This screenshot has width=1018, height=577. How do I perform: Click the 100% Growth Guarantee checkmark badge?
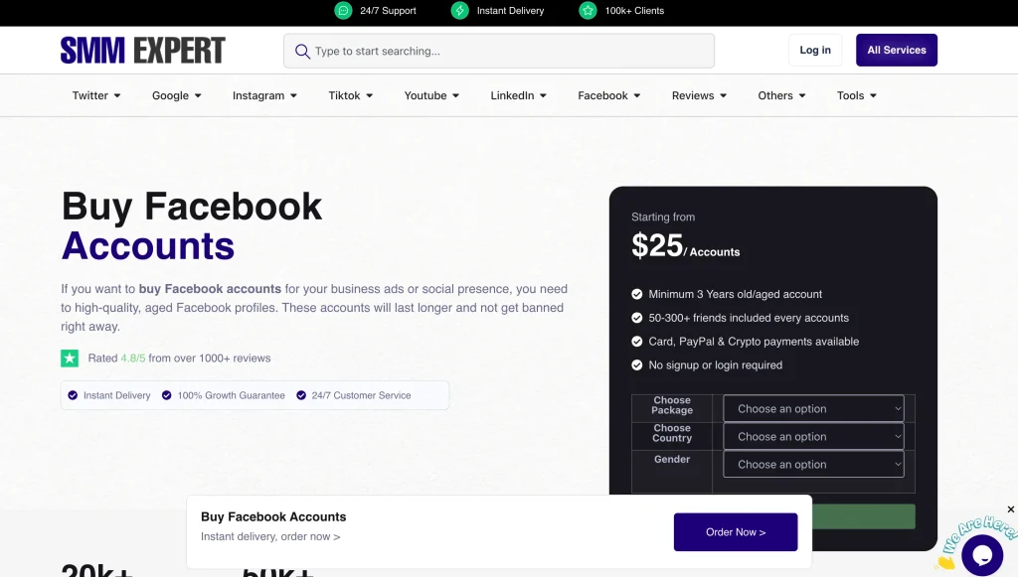(167, 395)
